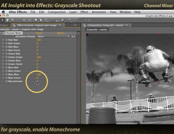
Task: Select the Channel Mixer effect name
Action: (13, 33)
